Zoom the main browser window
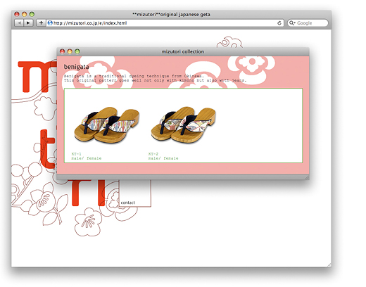 click(32, 14)
